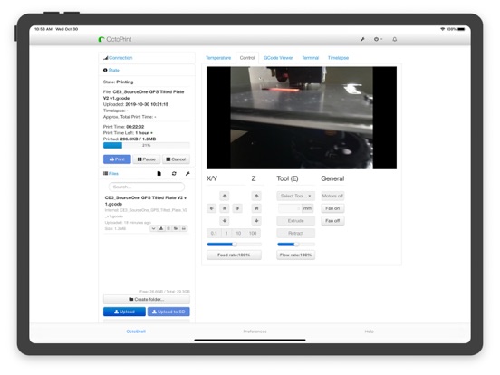
Task: Open the notifications bell icon
Action: (x=394, y=39)
